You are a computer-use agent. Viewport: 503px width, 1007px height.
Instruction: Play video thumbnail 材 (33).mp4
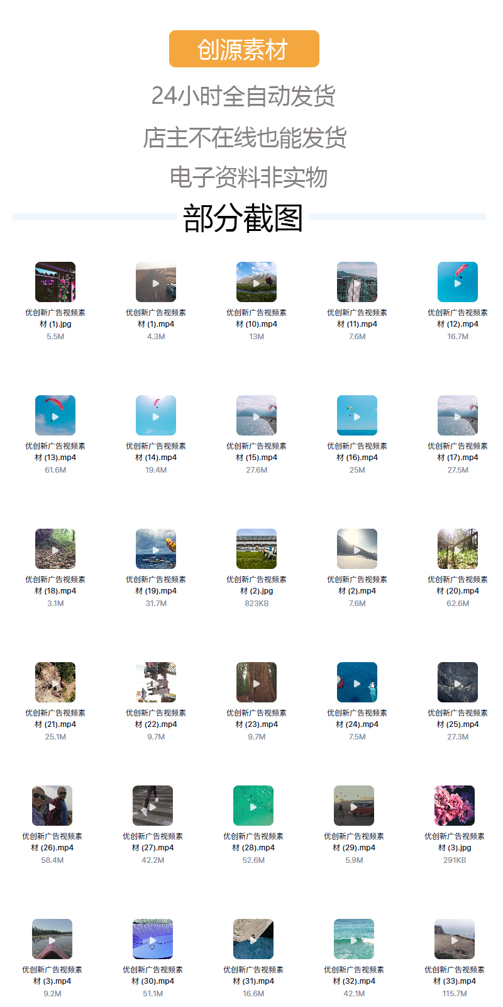(x=455, y=939)
